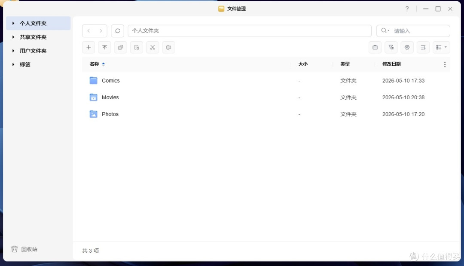Click the help question mark icon
Viewport: 464px width, 266px height.
coord(407,9)
